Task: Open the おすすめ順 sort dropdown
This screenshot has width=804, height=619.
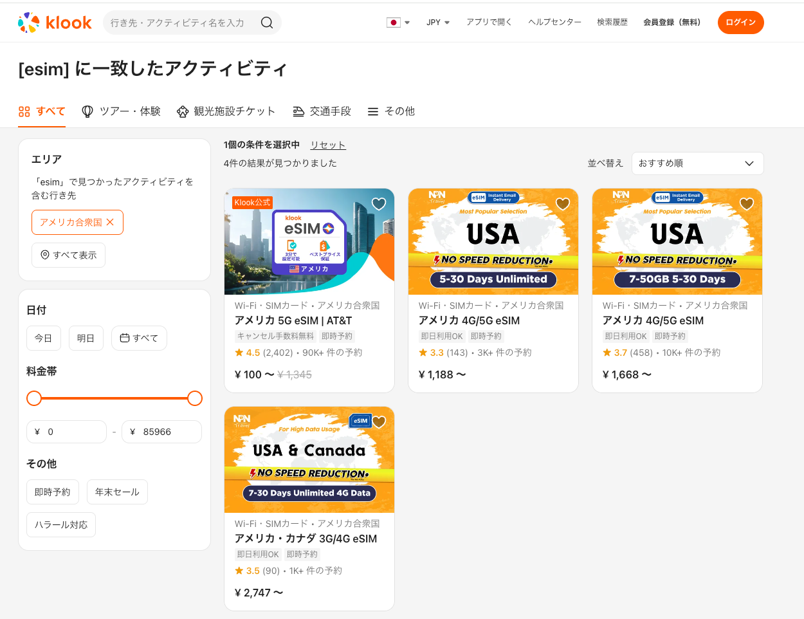Action: click(x=698, y=163)
